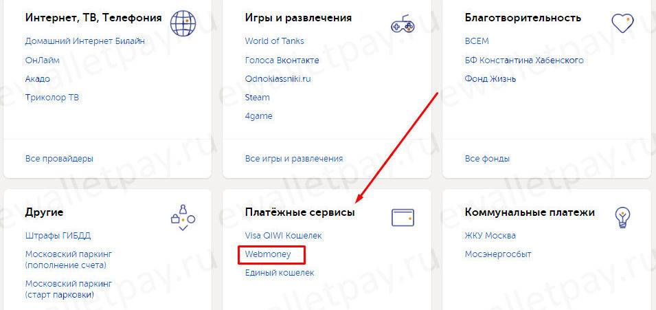Select Steam in games list

257,98
